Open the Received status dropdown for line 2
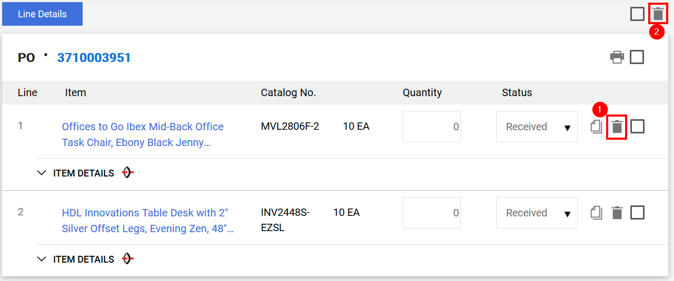 [x=537, y=213]
